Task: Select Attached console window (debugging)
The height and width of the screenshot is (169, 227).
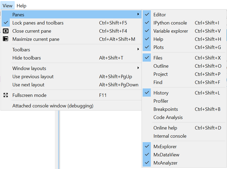Action: tap(53, 106)
